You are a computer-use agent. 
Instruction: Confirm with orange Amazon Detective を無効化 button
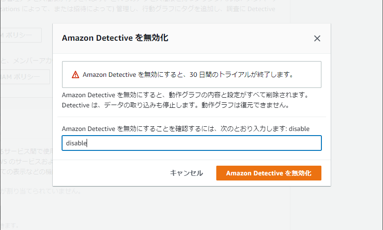[269, 173]
